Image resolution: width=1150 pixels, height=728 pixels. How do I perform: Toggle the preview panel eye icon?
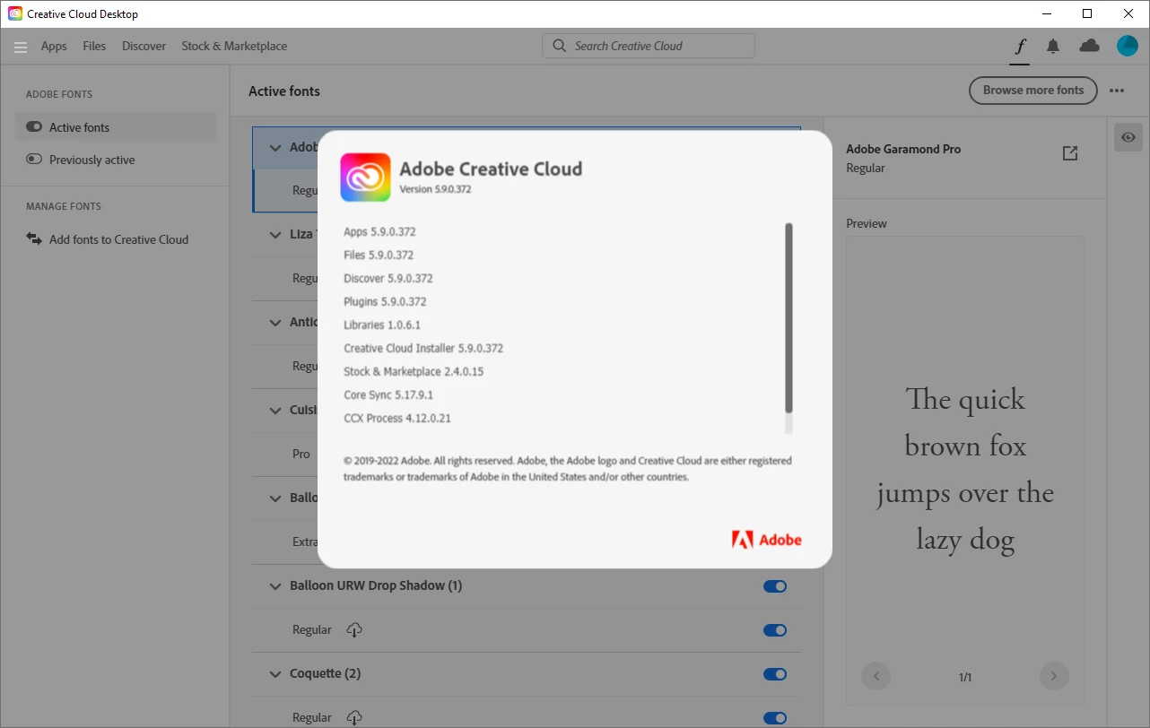1128,137
